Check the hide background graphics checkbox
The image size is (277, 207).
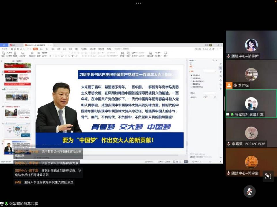point(191,87)
